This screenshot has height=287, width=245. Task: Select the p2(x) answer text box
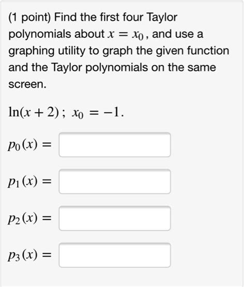coord(115,218)
